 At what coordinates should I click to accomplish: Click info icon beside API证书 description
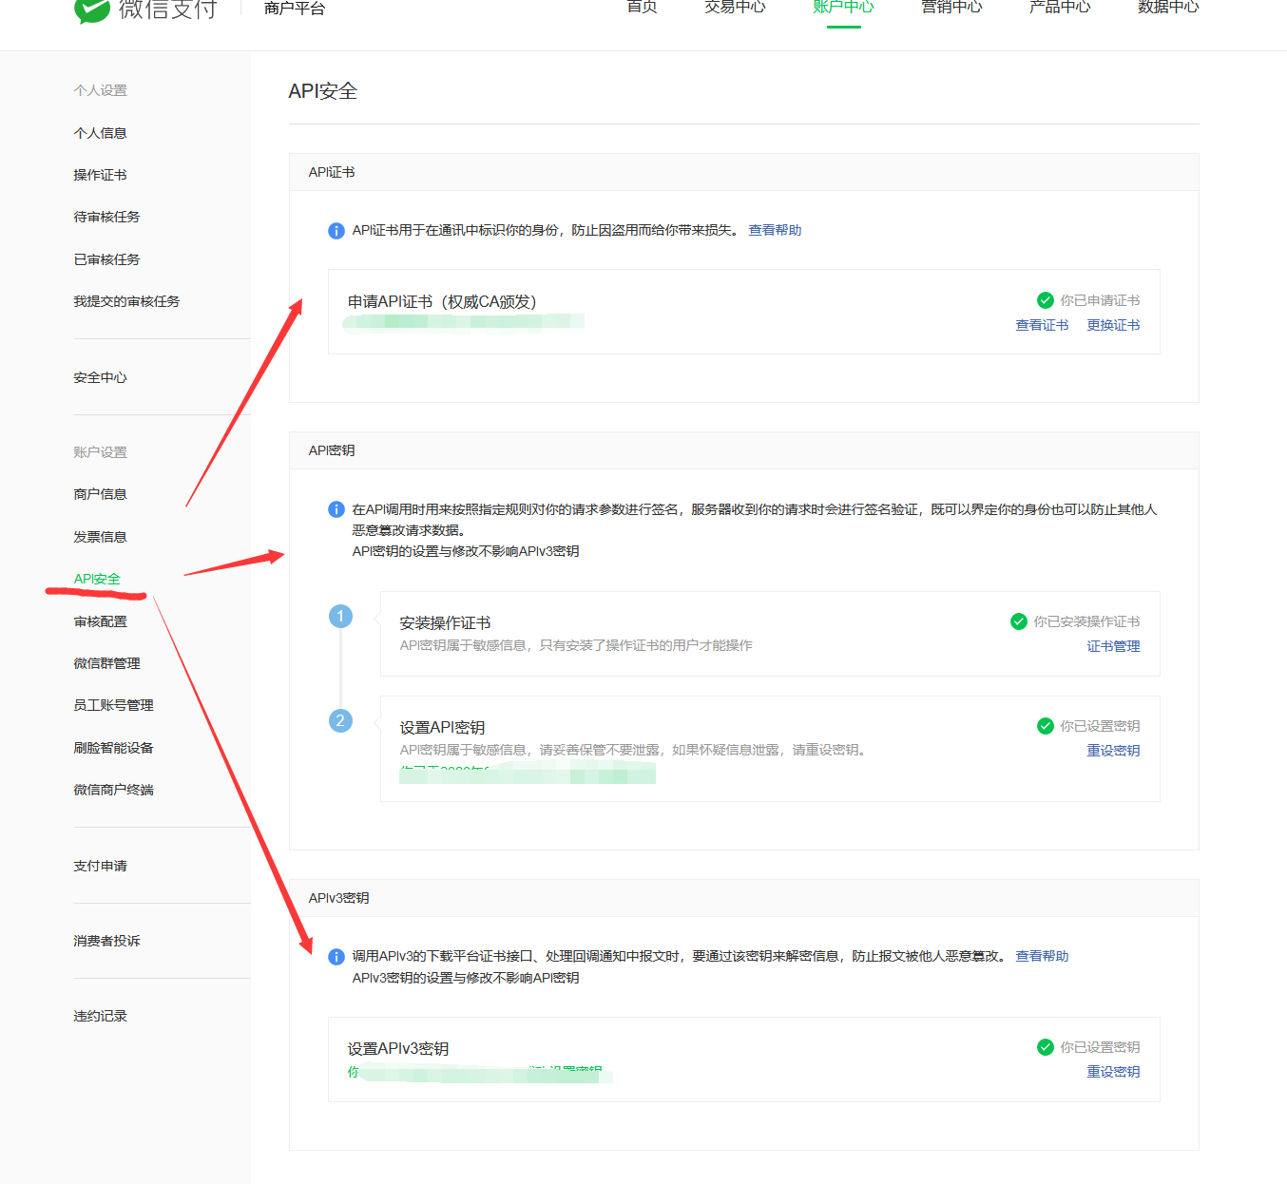(x=336, y=231)
